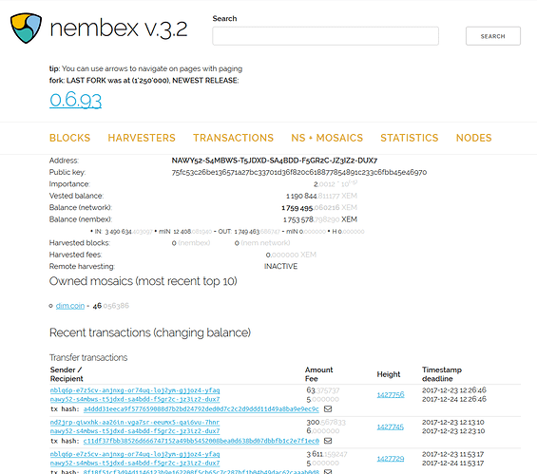Open tx hash starting with a4ddd31eeca9
Image resolution: width=537 pixels, height=474 pixels.
tap(201, 409)
